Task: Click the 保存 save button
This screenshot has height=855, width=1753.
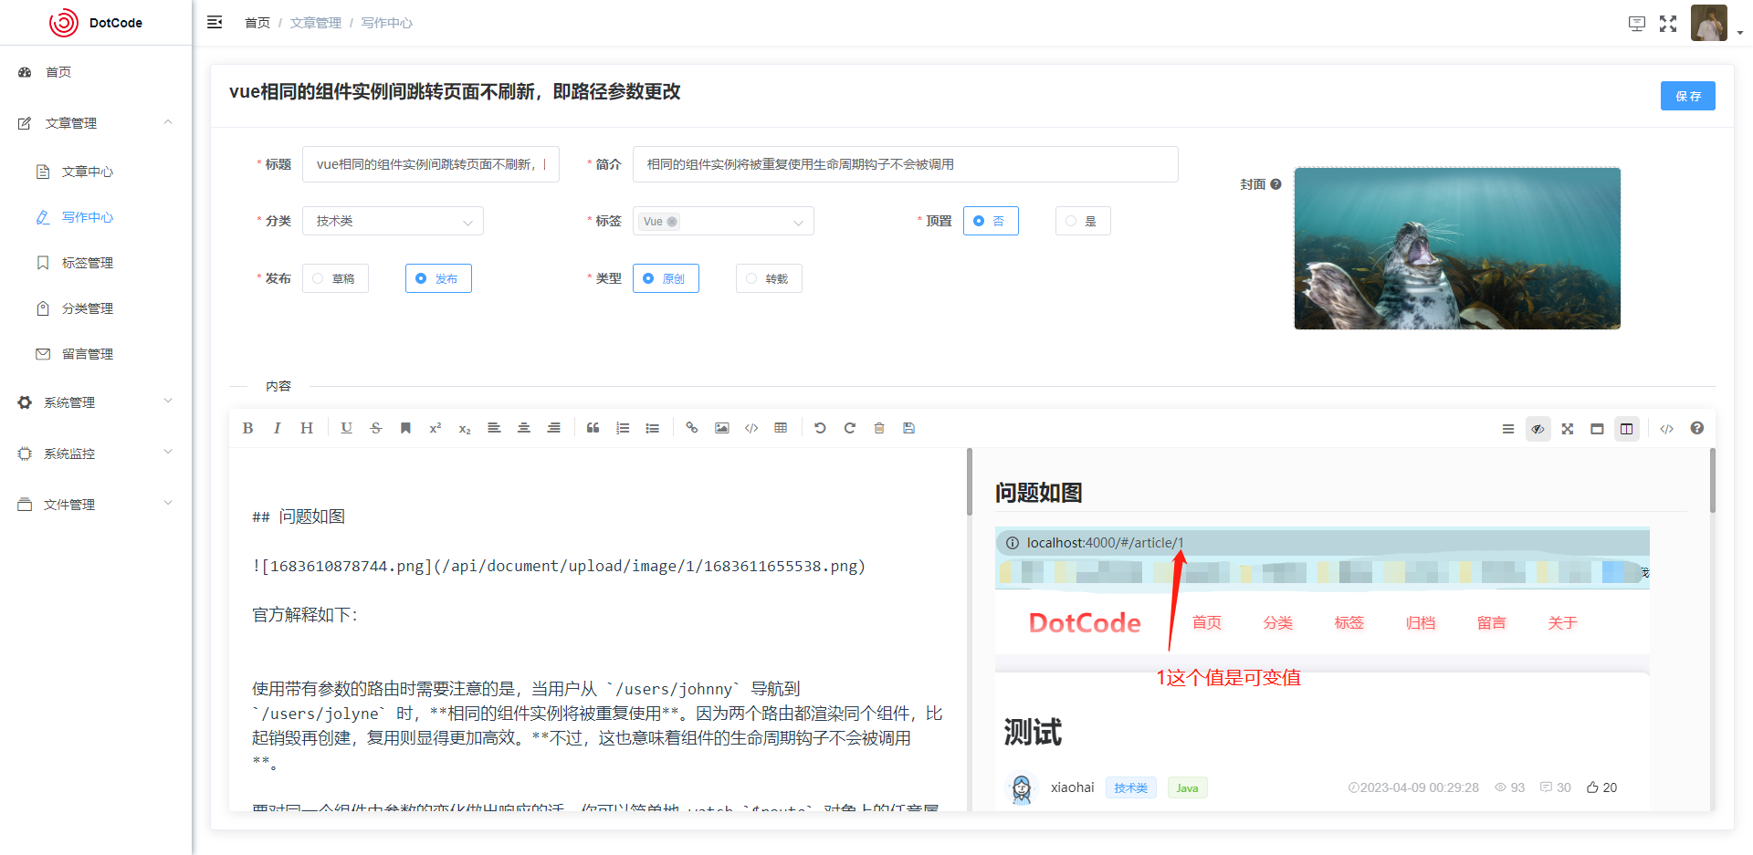Action: pyautogui.click(x=1687, y=96)
